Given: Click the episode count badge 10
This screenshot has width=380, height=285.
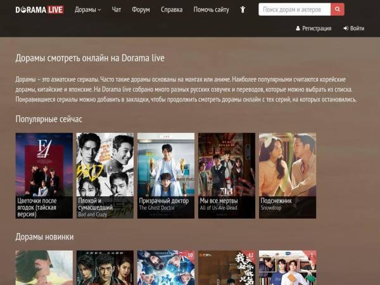Looking at the screenshot, I should coord(190,255).
